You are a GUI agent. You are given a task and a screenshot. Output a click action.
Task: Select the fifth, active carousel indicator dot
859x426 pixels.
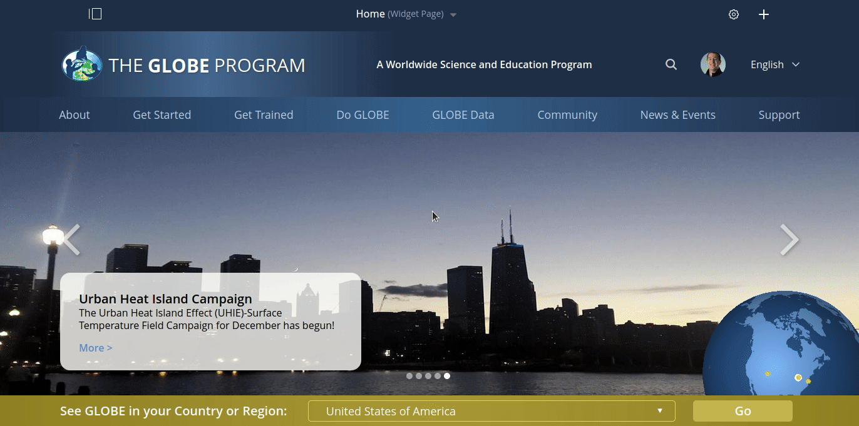pos(447,376)
